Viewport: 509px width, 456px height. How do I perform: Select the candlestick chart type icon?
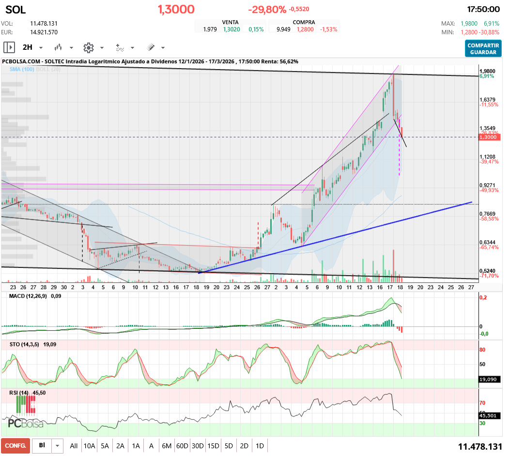coord(59,47)
